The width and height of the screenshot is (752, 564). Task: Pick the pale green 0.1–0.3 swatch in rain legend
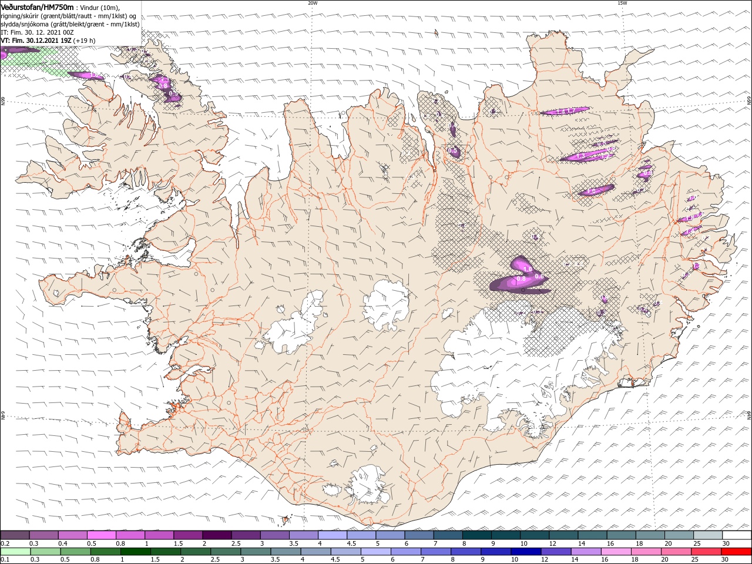click(15, 552)
